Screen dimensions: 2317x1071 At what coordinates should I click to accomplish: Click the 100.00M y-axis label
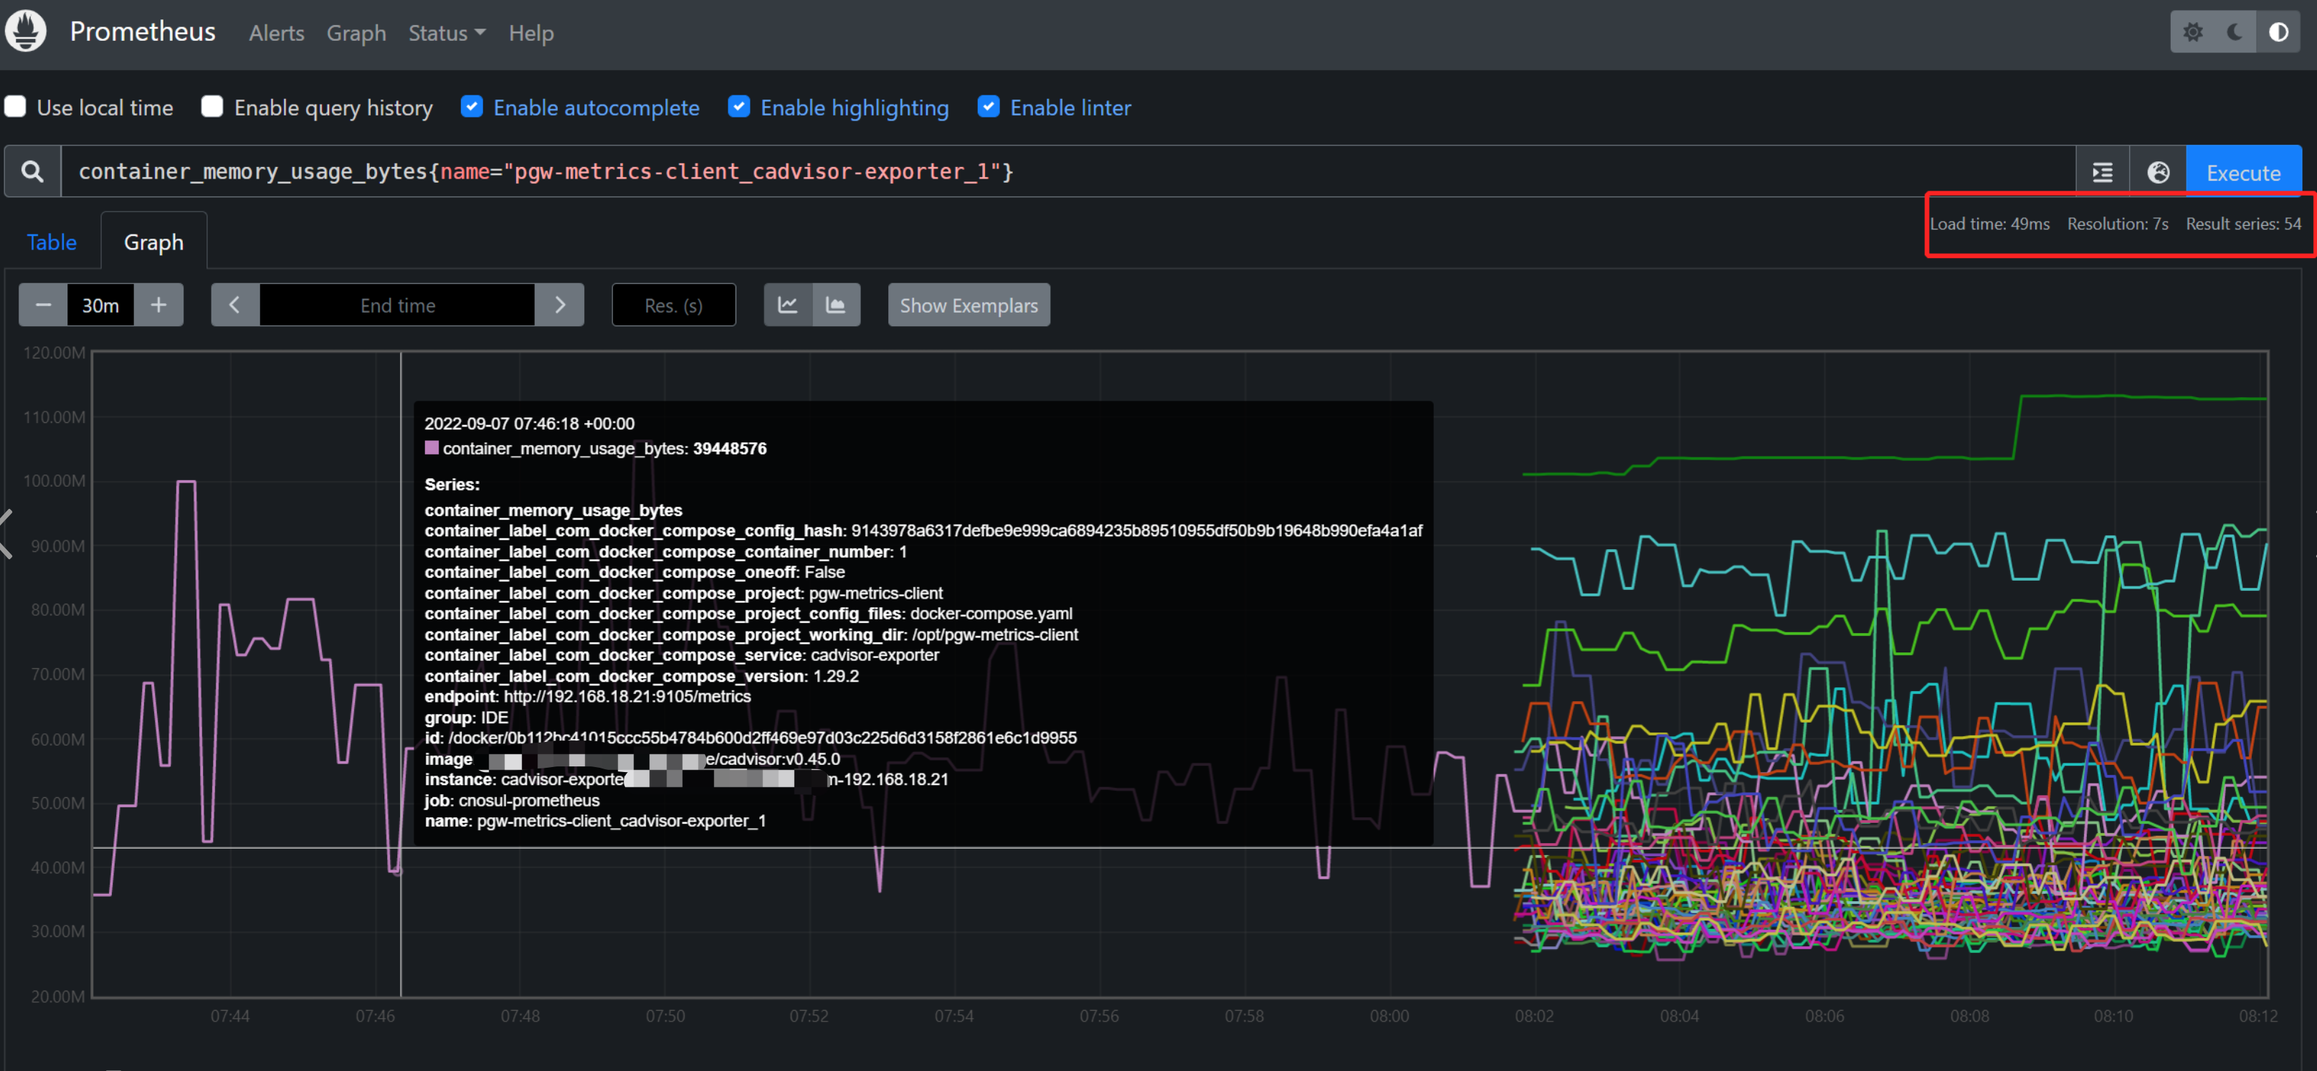click(55, 481)
